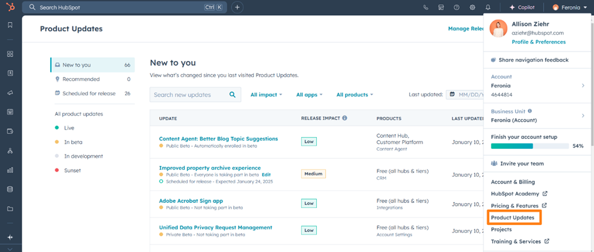Screen dimensions: 594x252
Task: Open the CRM contacts icon in sidebar
Action: [10, 73]
